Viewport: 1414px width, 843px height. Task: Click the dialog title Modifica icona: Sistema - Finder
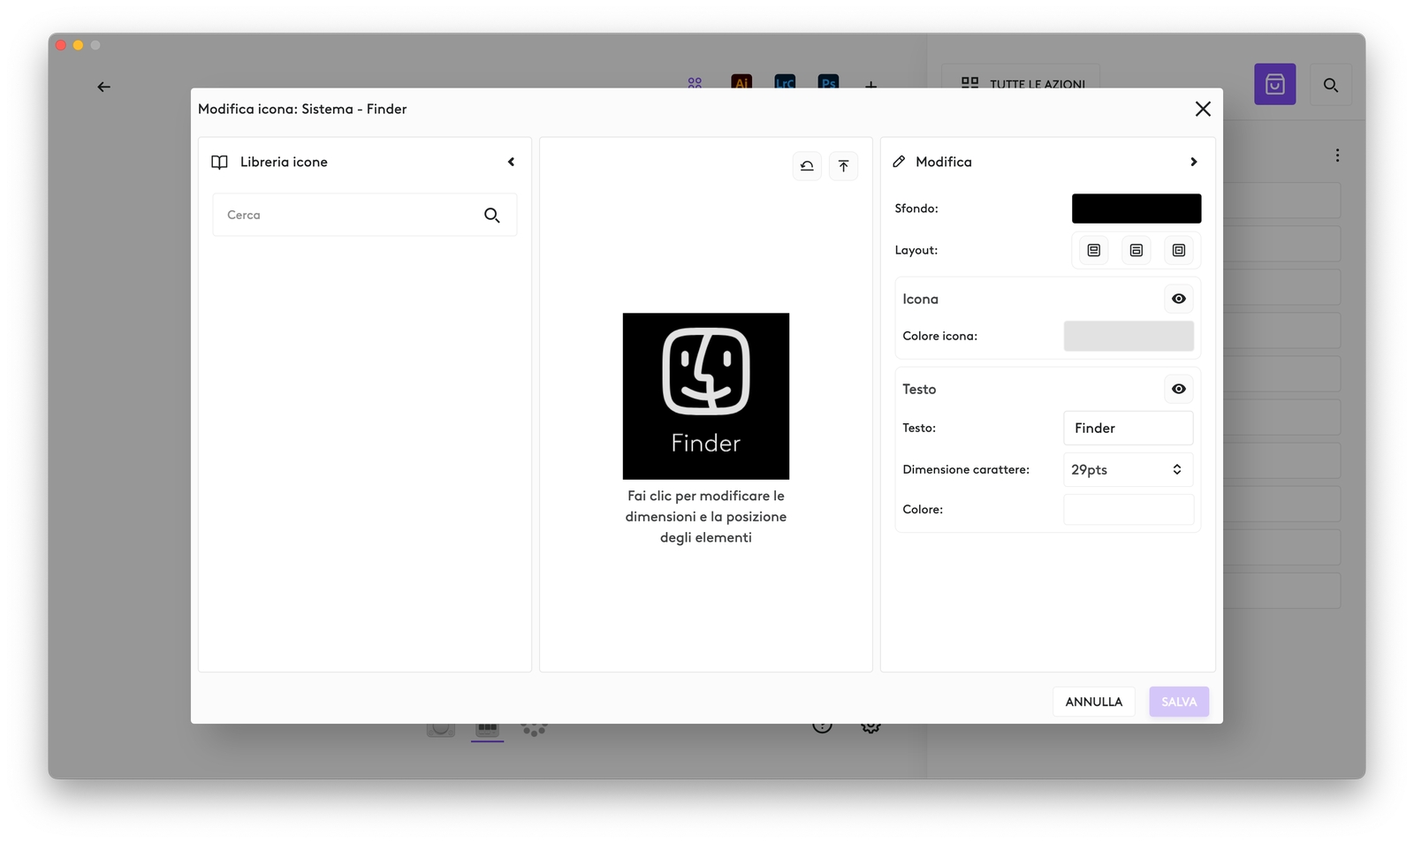[302, 109]
